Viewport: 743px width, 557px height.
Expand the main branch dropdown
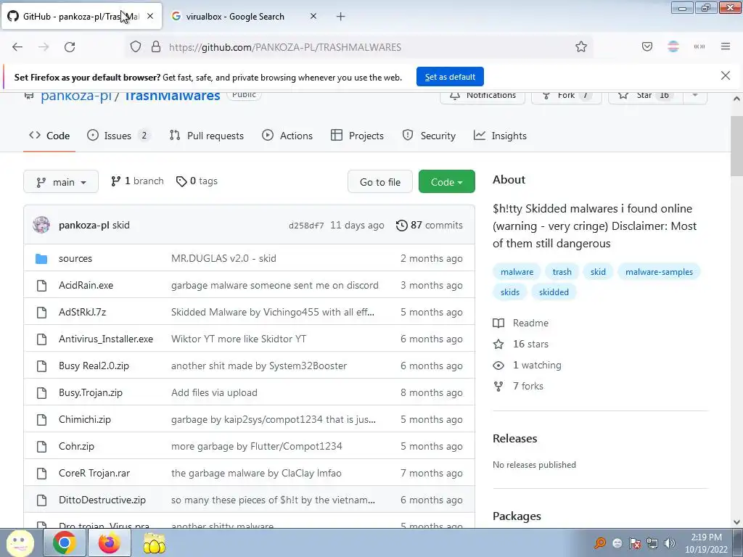click(61, 182)
